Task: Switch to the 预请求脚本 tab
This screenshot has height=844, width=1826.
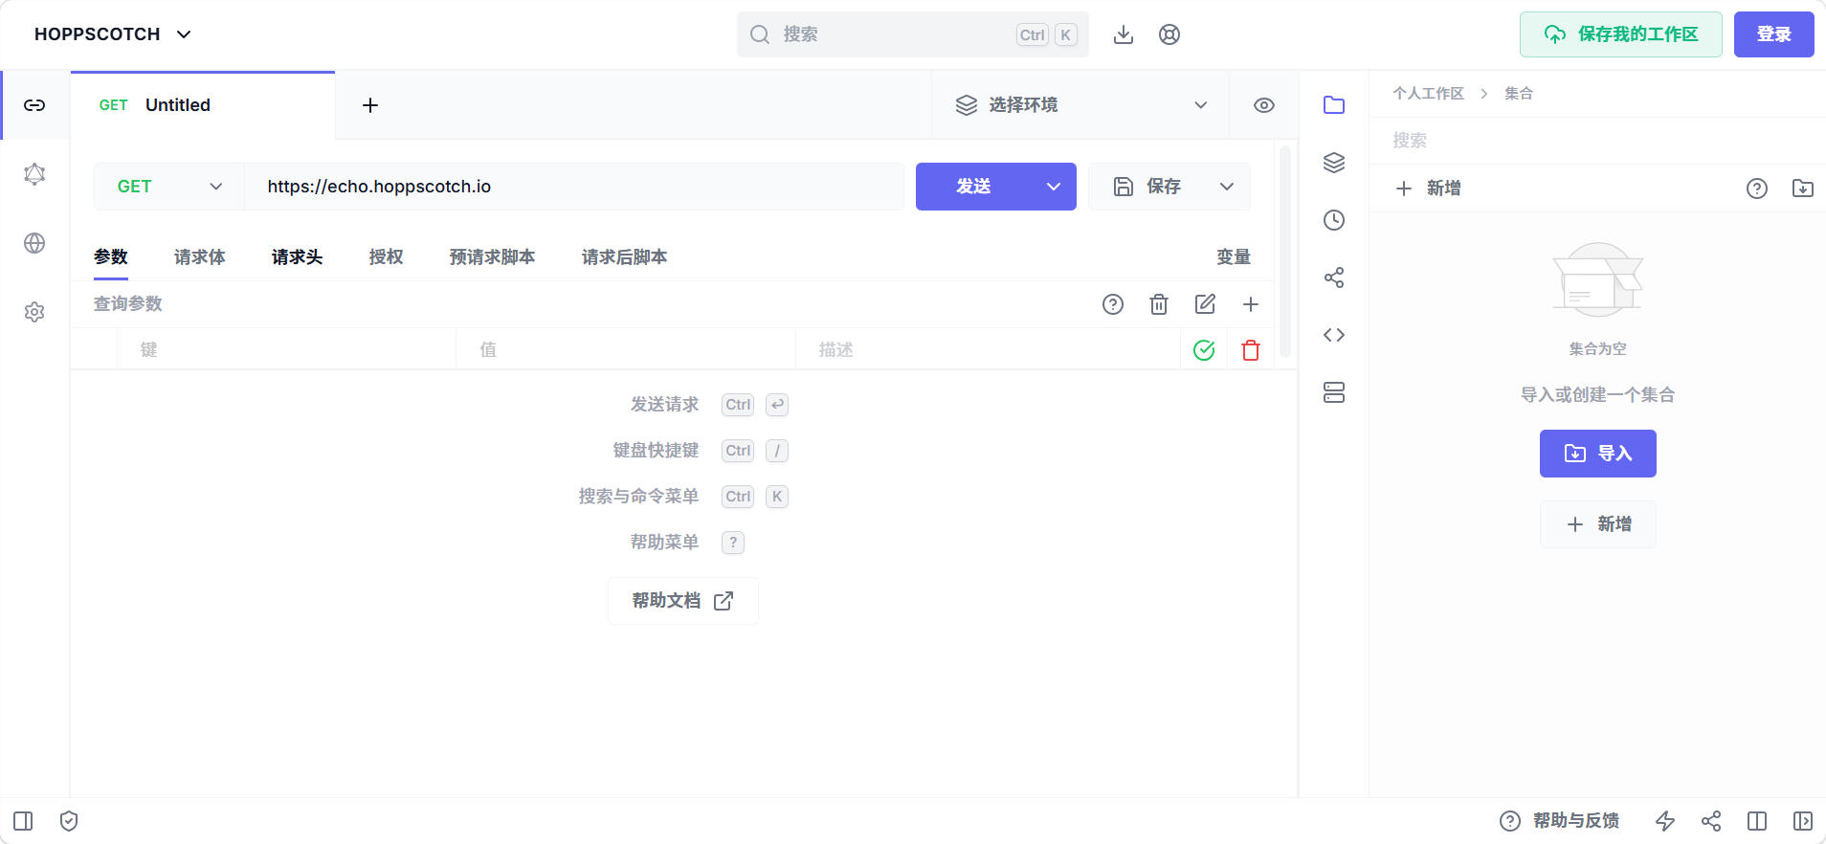Action: (x=493, y=256)
